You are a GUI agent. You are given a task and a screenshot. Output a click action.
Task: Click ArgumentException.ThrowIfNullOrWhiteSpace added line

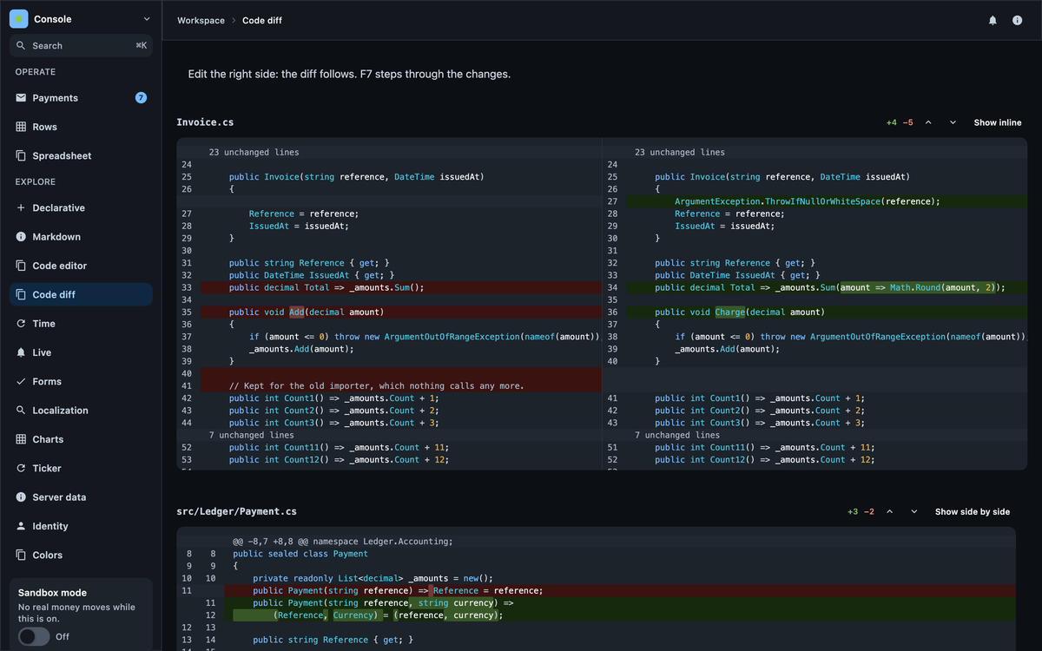point(808,201)
